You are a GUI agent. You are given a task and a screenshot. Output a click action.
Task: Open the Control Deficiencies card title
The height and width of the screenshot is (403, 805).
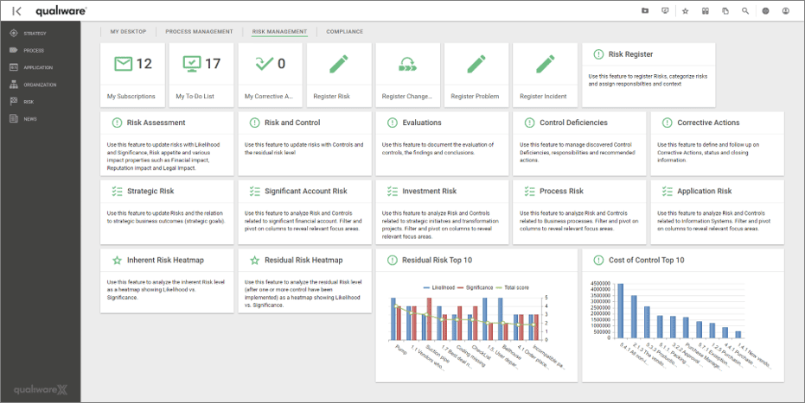pyautogui.click(x=573, y=123)
